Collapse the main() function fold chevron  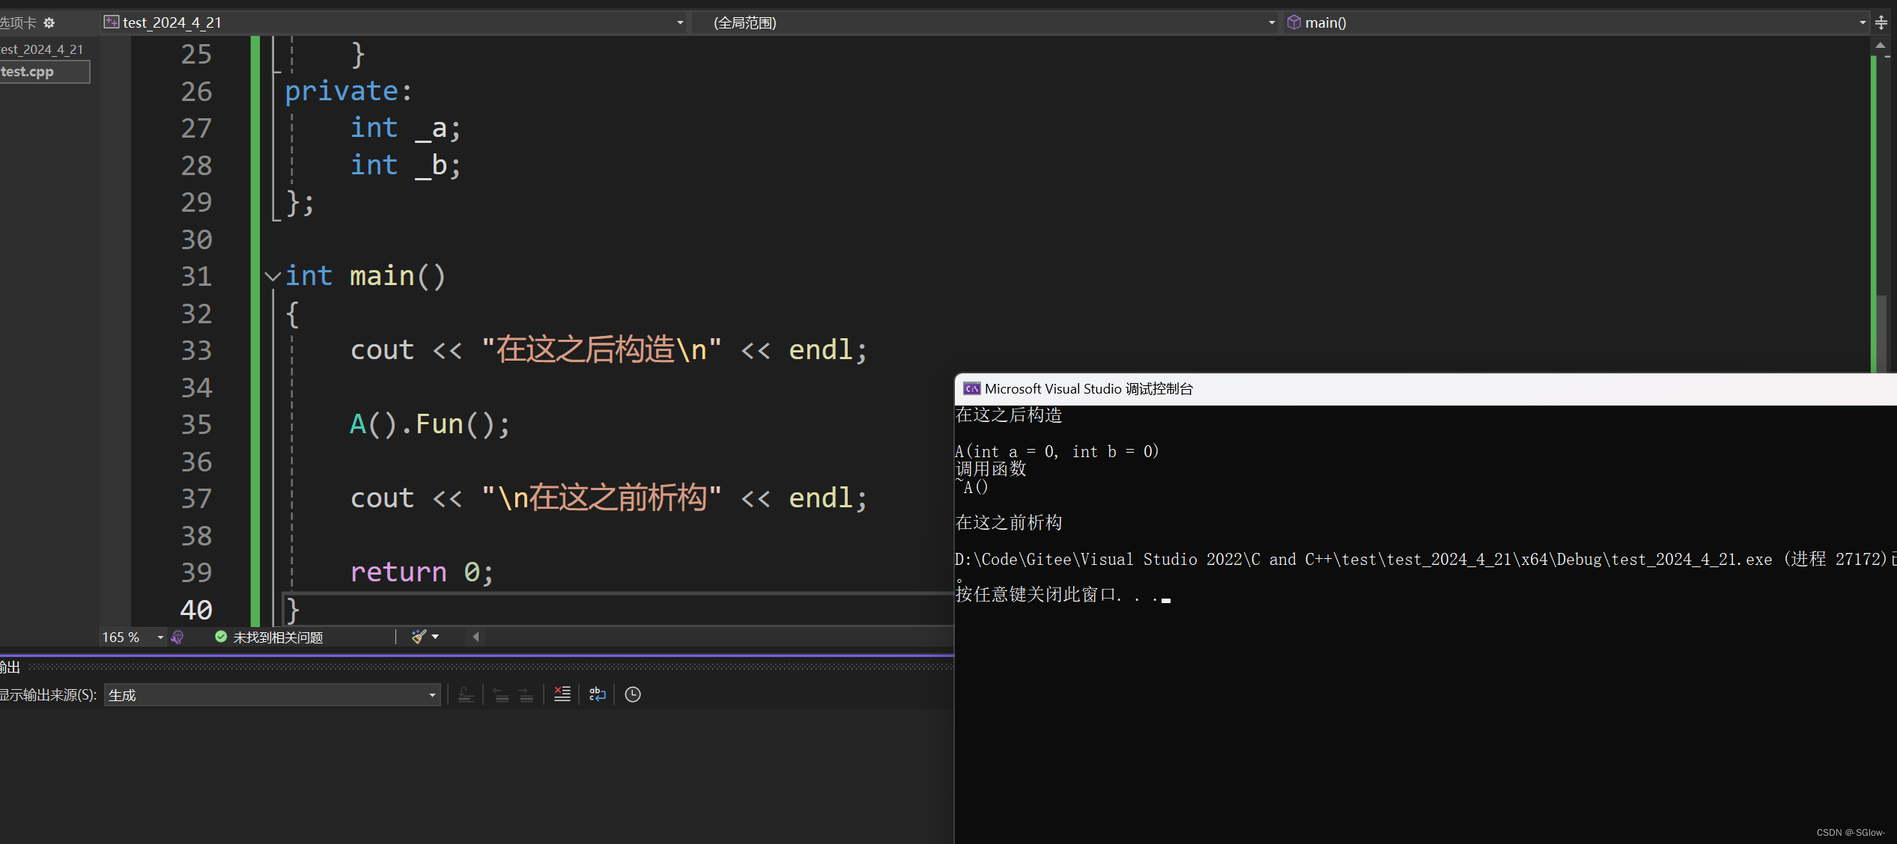pos(273,277)
